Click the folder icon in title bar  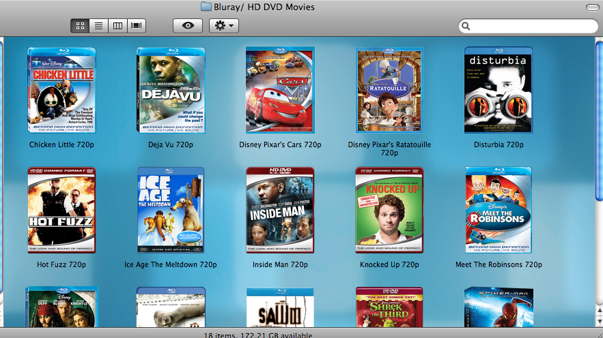point(206,7)
